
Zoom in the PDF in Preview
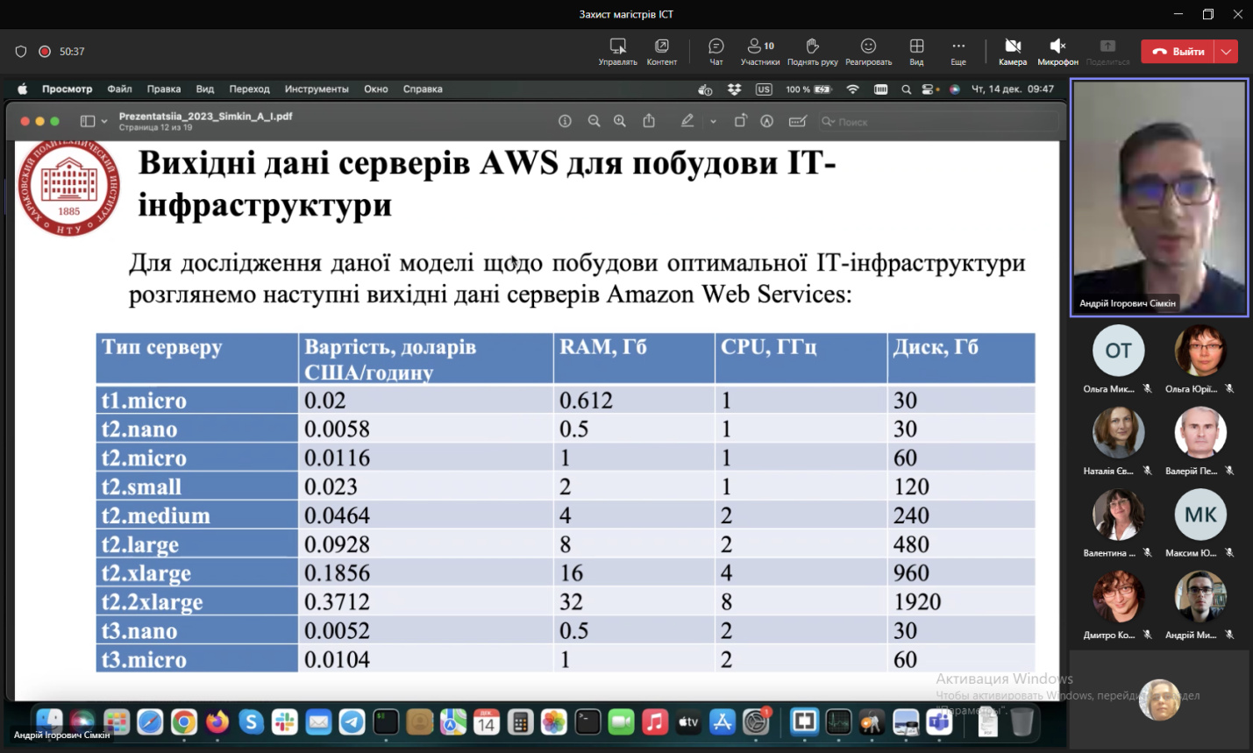620,121
